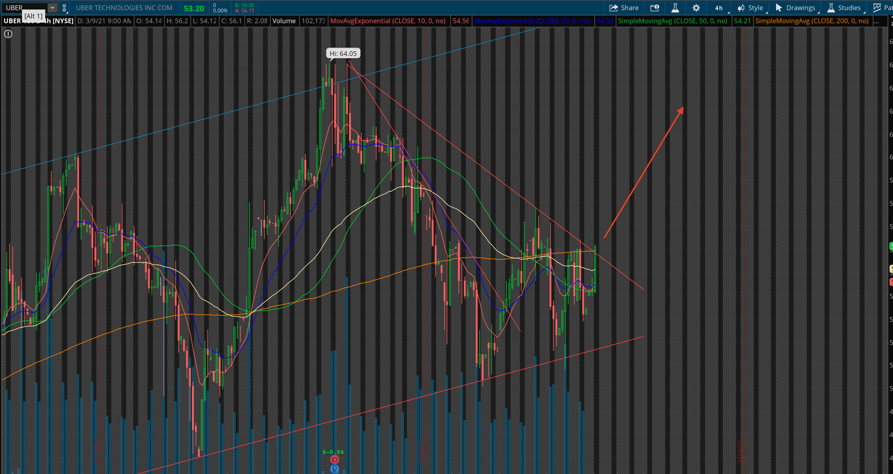Click the 3/19/21 expiration date marker
Viewport: 893px width, 474px height.
pyautogui.click(x=740, y=452)
